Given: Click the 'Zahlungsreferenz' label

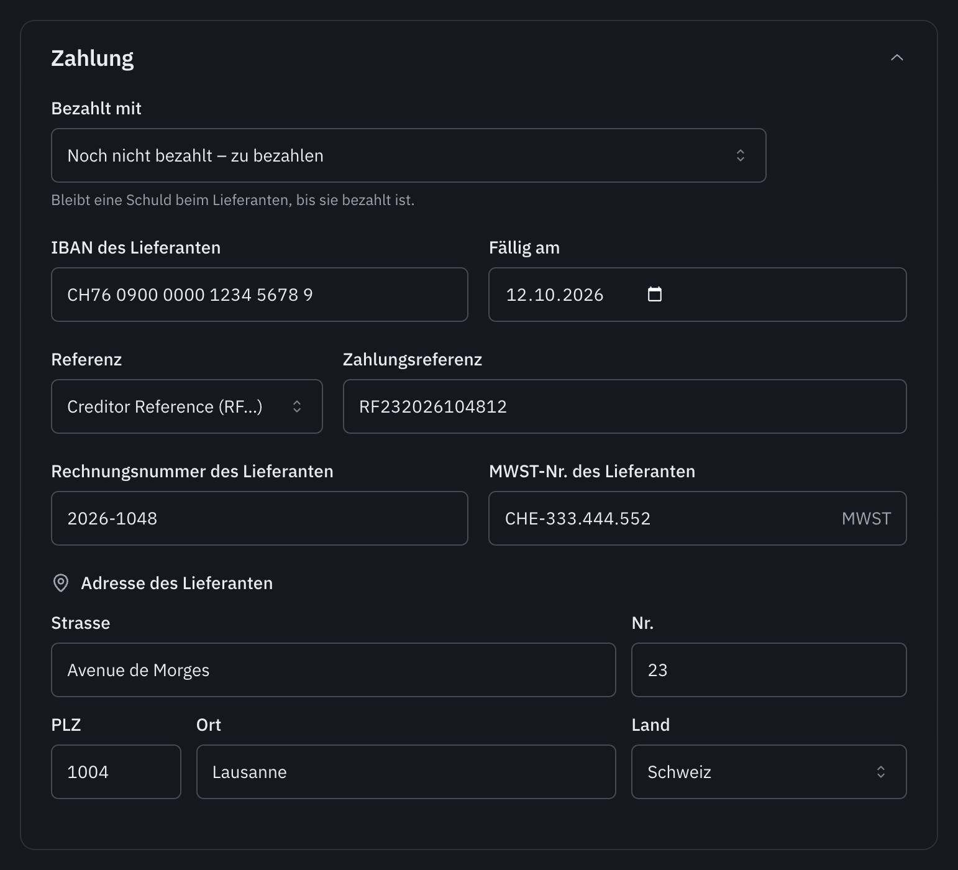Looking at the screenshot, I should pos(412,359).
